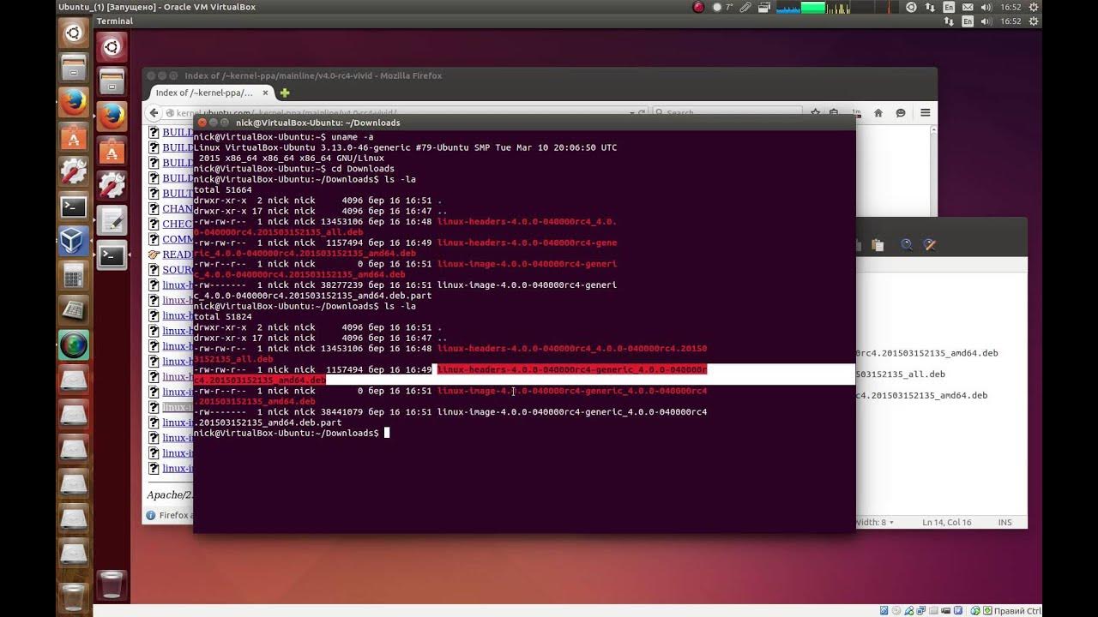
Task: Open Firefox downloads indicator
Action: coord(855,113)
